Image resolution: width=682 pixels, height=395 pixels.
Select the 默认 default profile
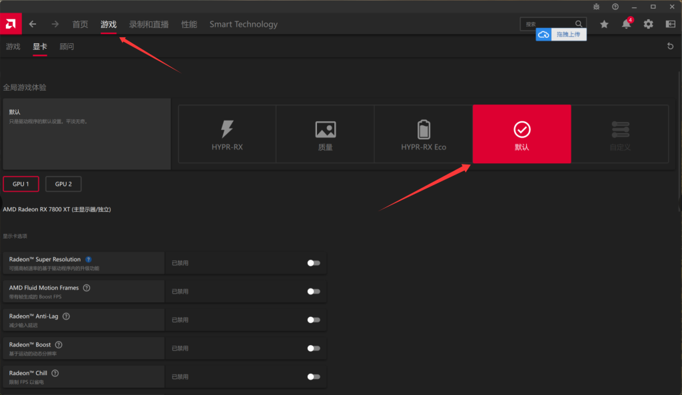pyautogui.click(x=522, y=134)
